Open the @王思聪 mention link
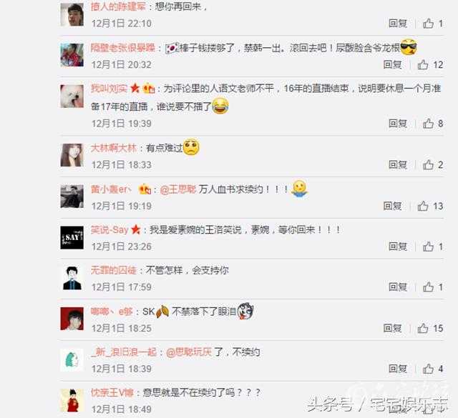Screen dimensions: 458x418 (x=178, y=189)
